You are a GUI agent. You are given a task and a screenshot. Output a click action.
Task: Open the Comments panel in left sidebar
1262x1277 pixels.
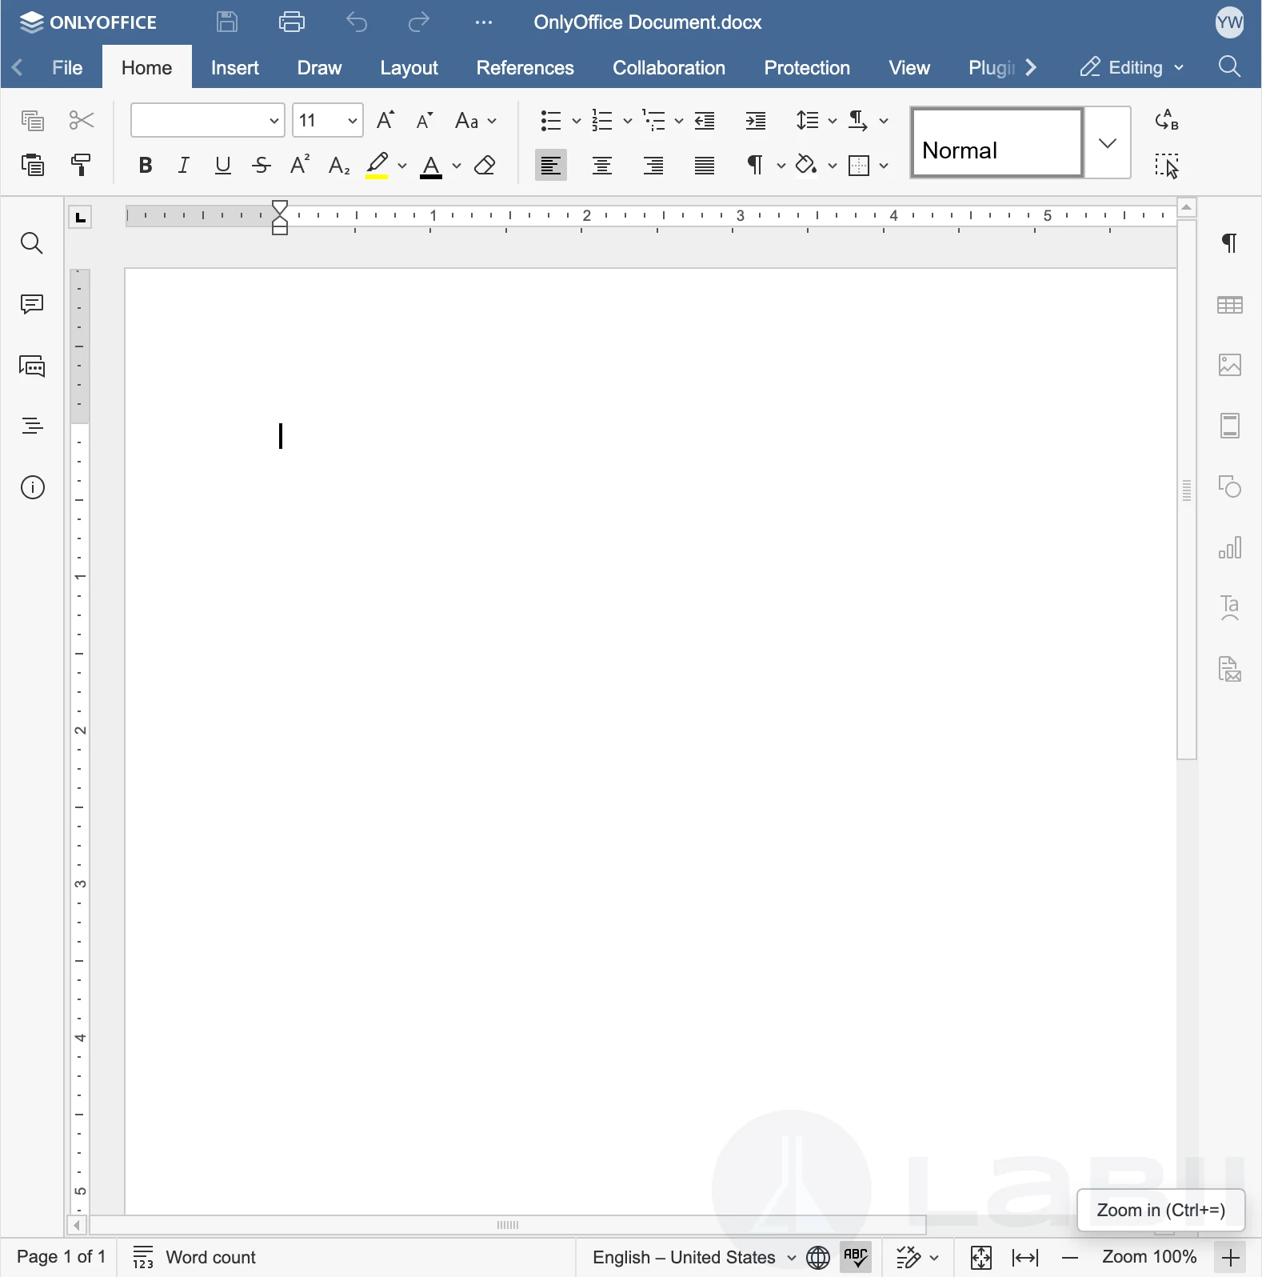pyautogui.click(x=32, y=305)
